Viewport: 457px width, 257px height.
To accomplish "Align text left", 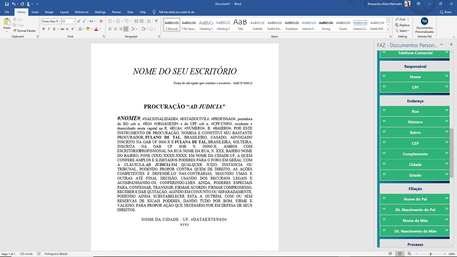I will click(110, 29).
